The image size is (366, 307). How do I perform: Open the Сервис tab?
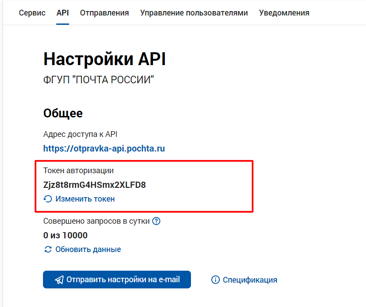coord(32,13)
